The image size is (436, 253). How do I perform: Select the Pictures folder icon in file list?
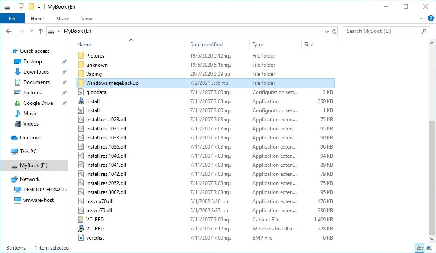81,55
